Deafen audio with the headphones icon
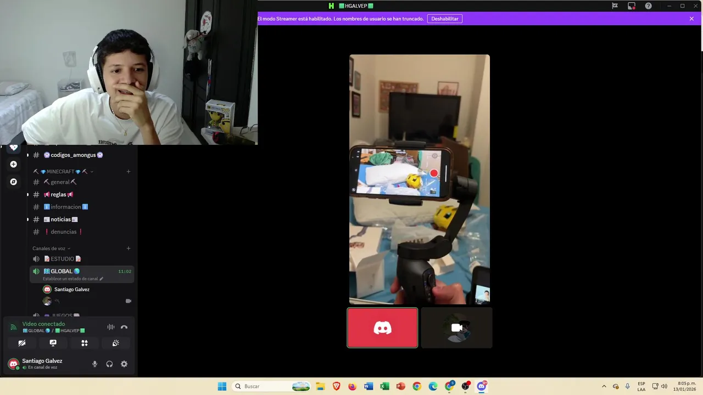The image size is (703, 395). click(109, 364)
